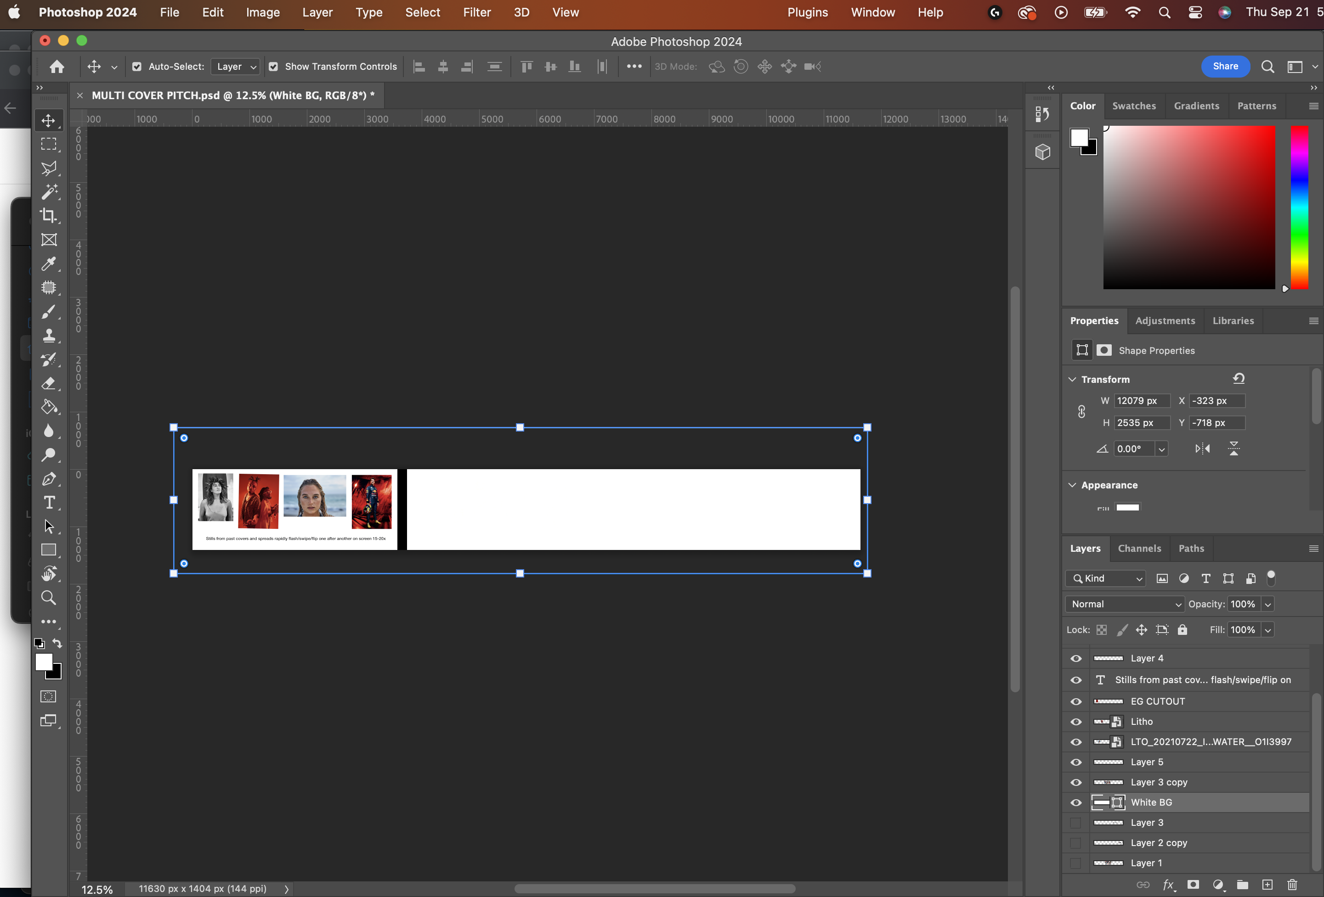The height and width of the screenshot is (897, 1324).
Task: Open the Filter menu
Action: [477, 12]
